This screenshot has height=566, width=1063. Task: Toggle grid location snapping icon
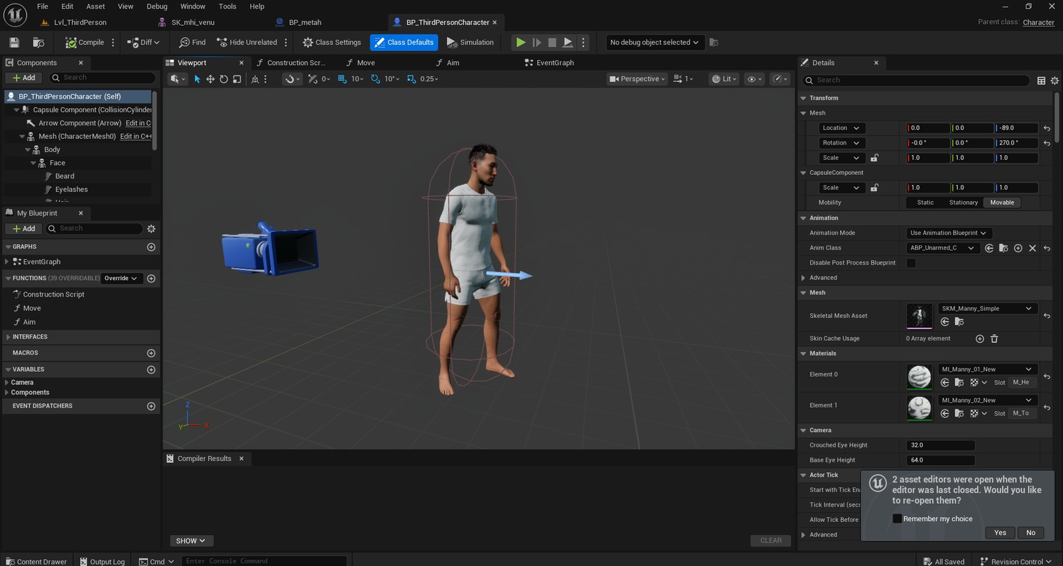[x=342, y=79]
